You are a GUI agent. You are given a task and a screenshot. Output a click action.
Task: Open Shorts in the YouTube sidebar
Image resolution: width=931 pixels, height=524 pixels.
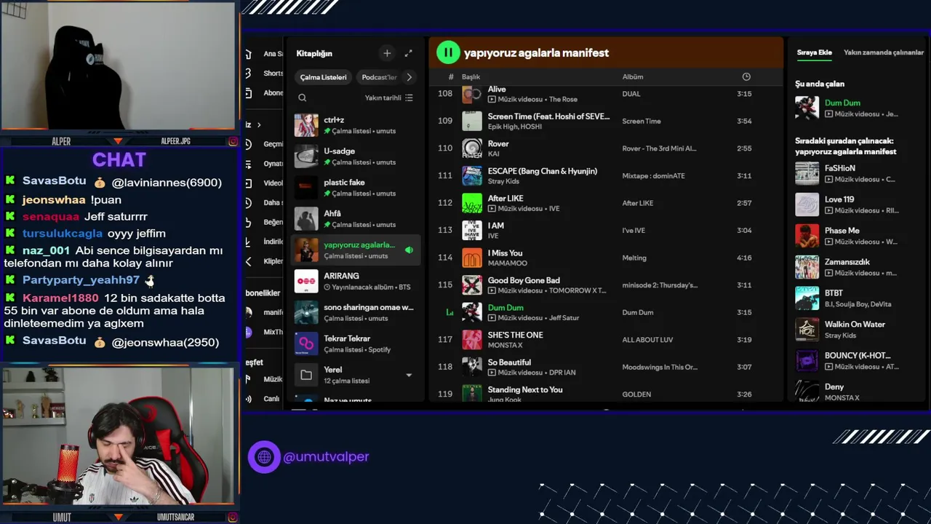(273, 74)
